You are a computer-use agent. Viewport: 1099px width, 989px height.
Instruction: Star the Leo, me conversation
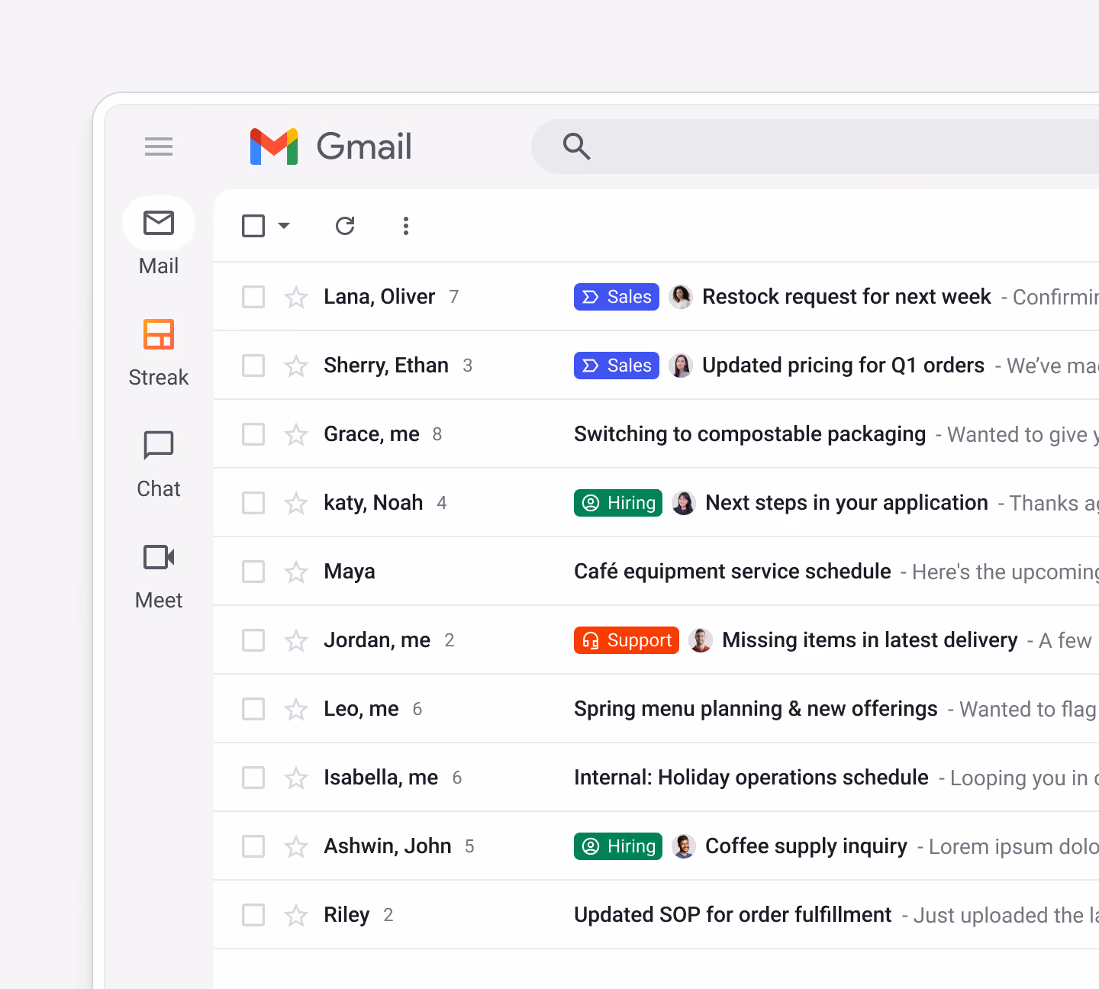pyautogui.click(x=296, y=709)
